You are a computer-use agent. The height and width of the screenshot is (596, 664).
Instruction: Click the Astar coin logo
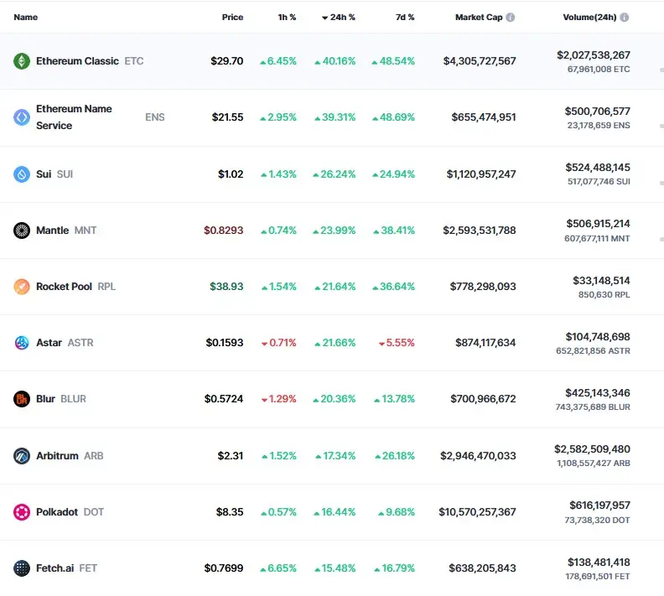click(x=22, y=343)
